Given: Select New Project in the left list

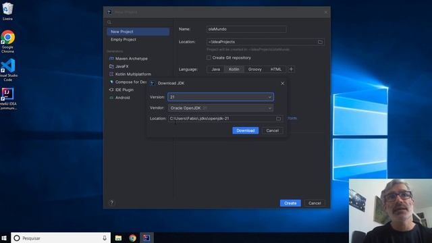Looking at the screenshot, I should tap(138, 32).
